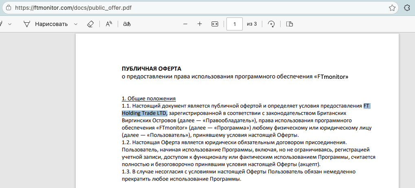The image size is (415, 188).
Task: Click the site info lock icon
Action: (x=9, y=8)
